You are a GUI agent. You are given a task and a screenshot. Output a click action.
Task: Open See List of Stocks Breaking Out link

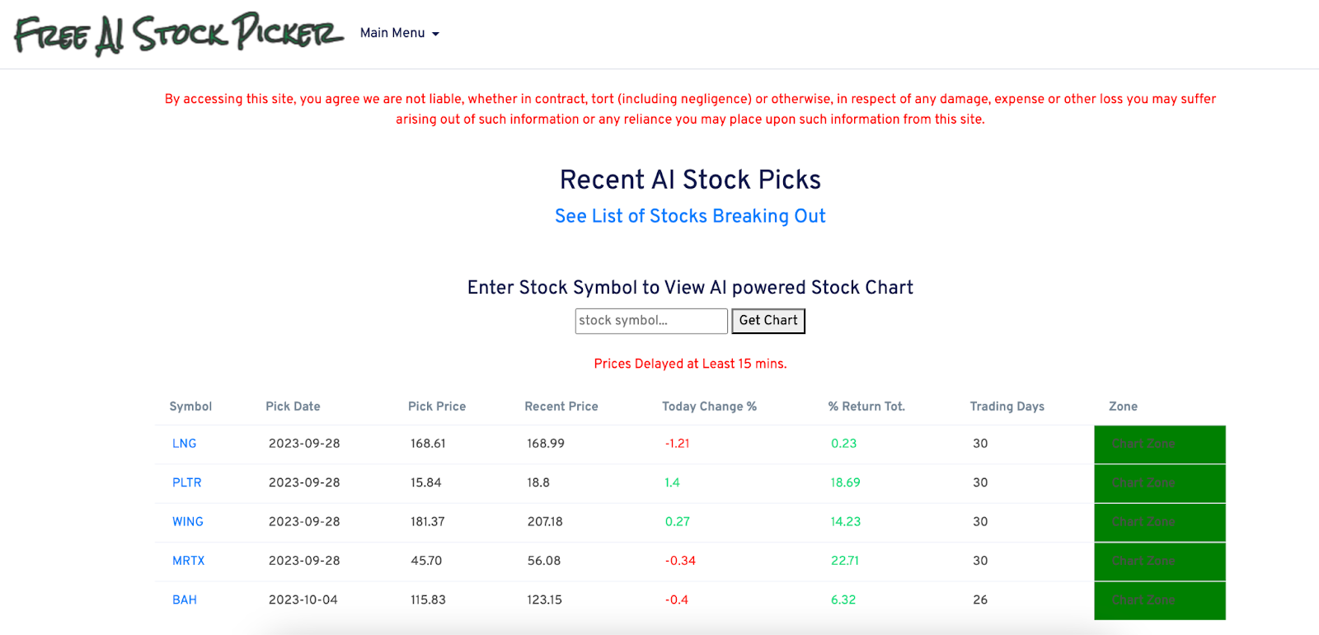690,216
